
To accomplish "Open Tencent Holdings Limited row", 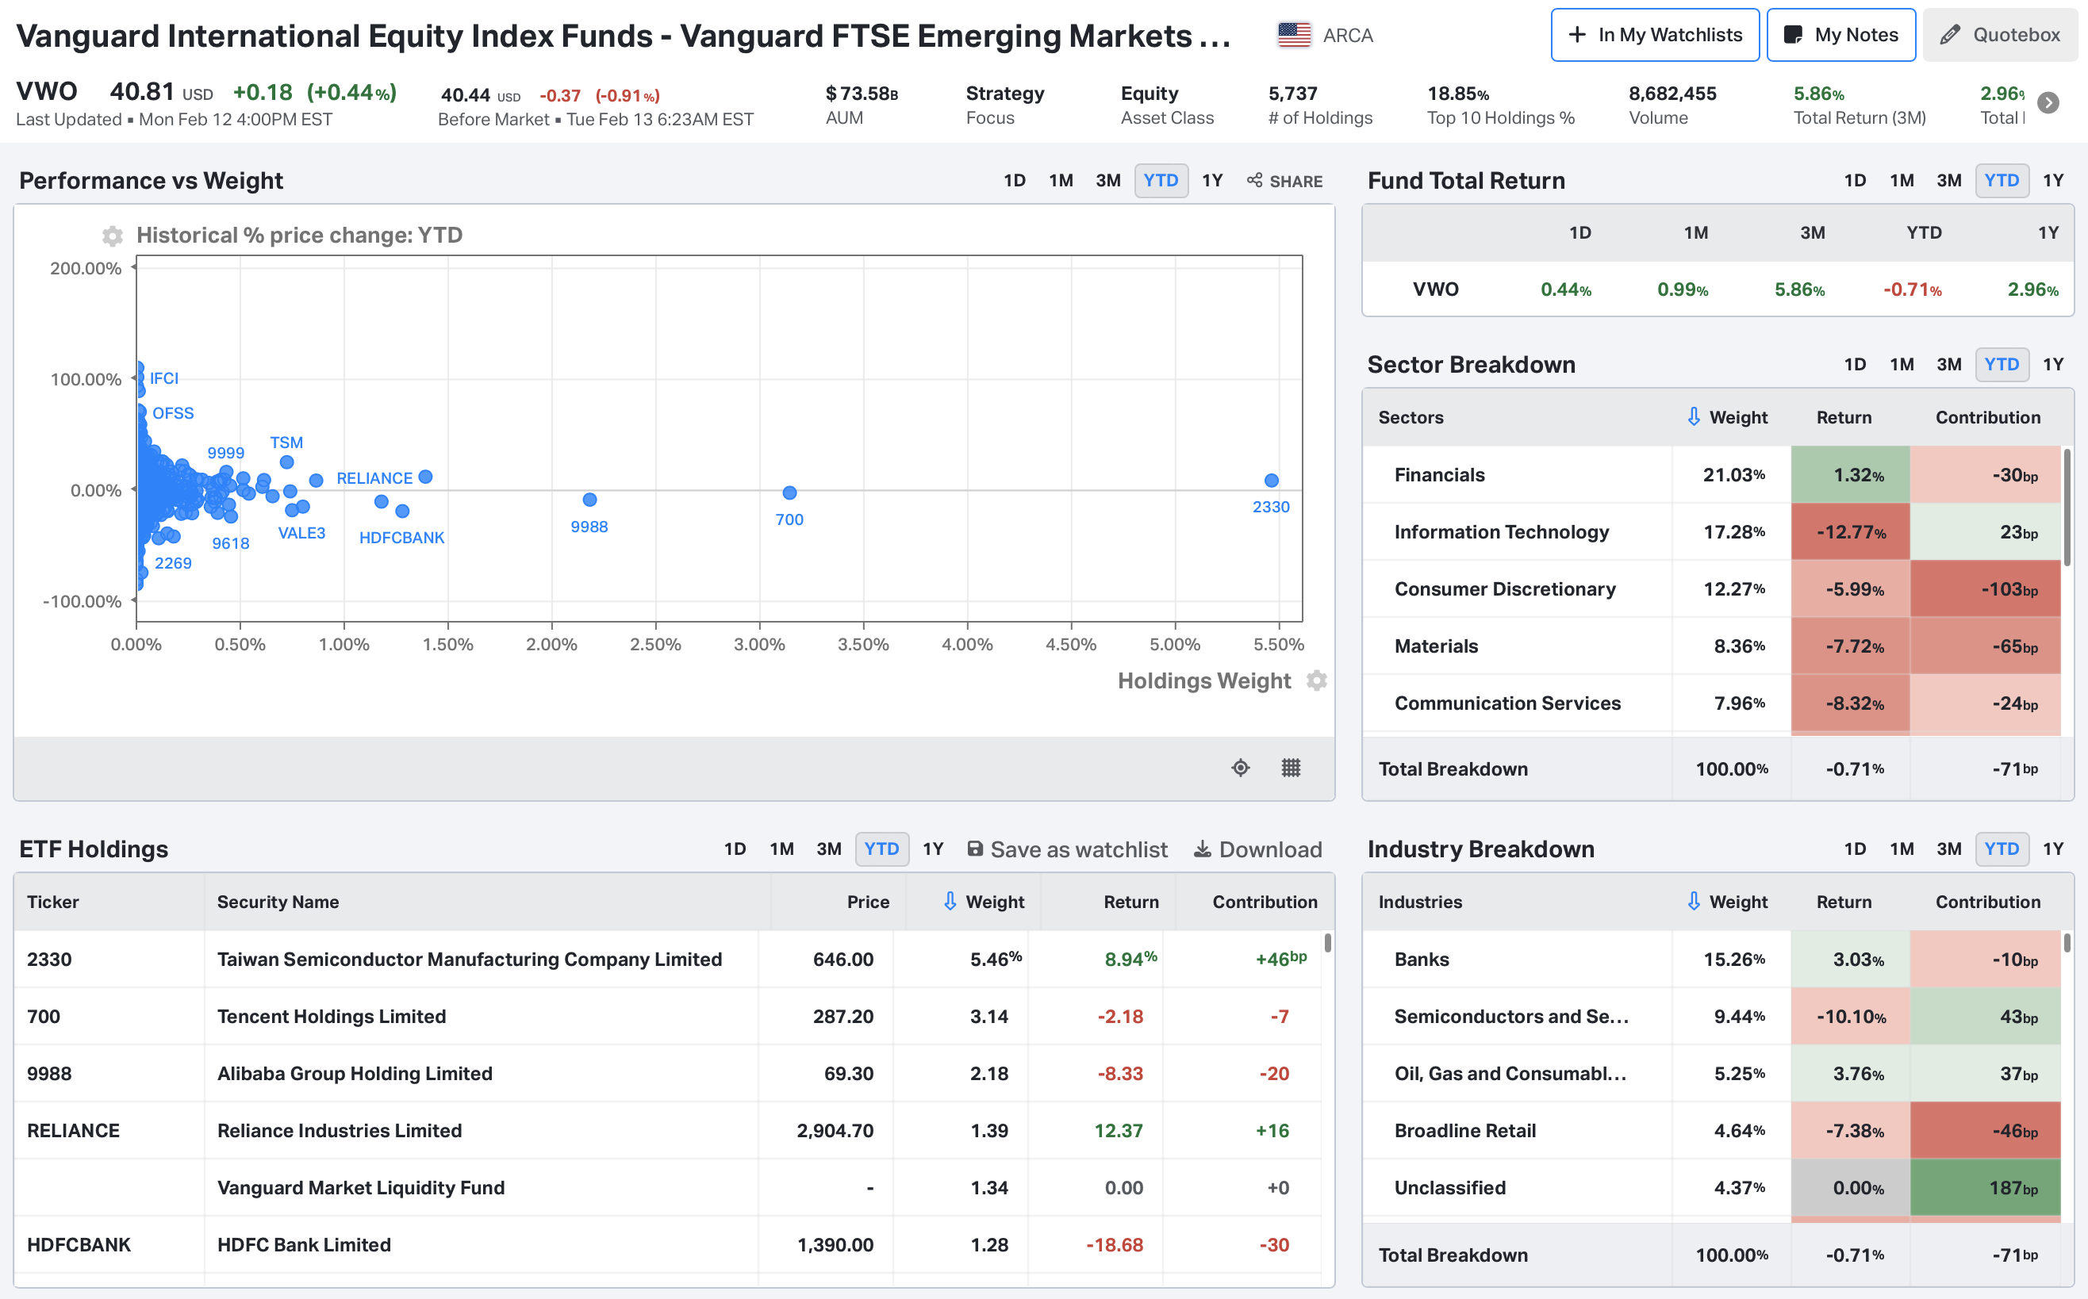I will (x=668, y=1017).
